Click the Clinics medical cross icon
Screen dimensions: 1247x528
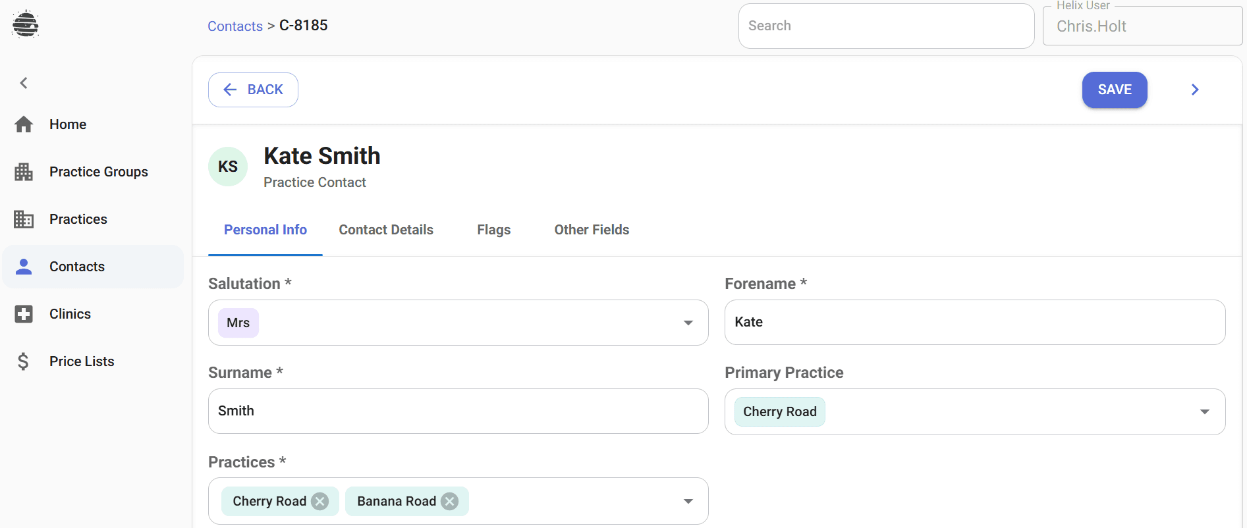pyautogui.click(x=24, y=314)
